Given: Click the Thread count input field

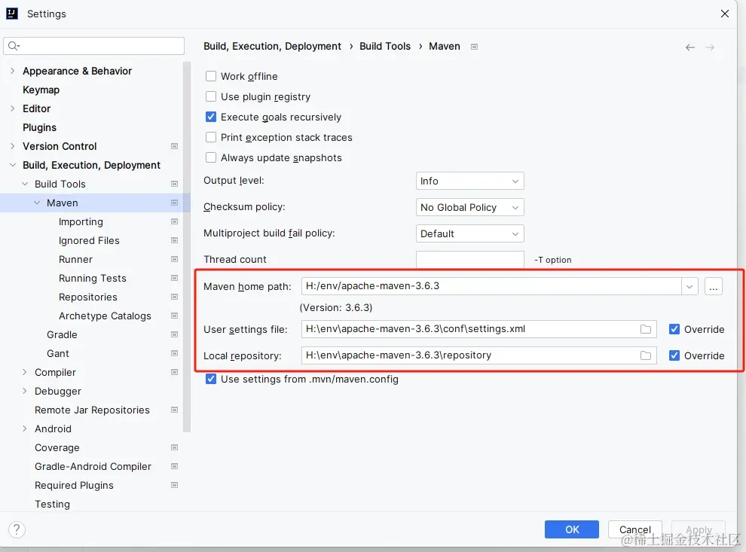Looking at the screenshot, I should (469, 260).
